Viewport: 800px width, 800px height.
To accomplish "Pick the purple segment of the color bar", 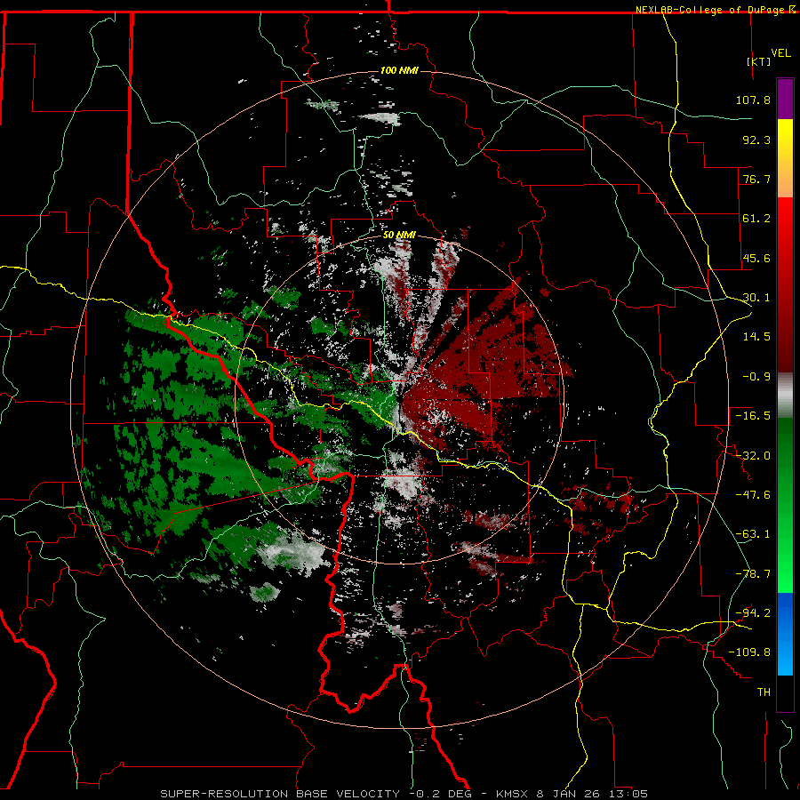I will point(785,99).
